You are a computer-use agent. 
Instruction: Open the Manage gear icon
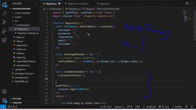4,100
